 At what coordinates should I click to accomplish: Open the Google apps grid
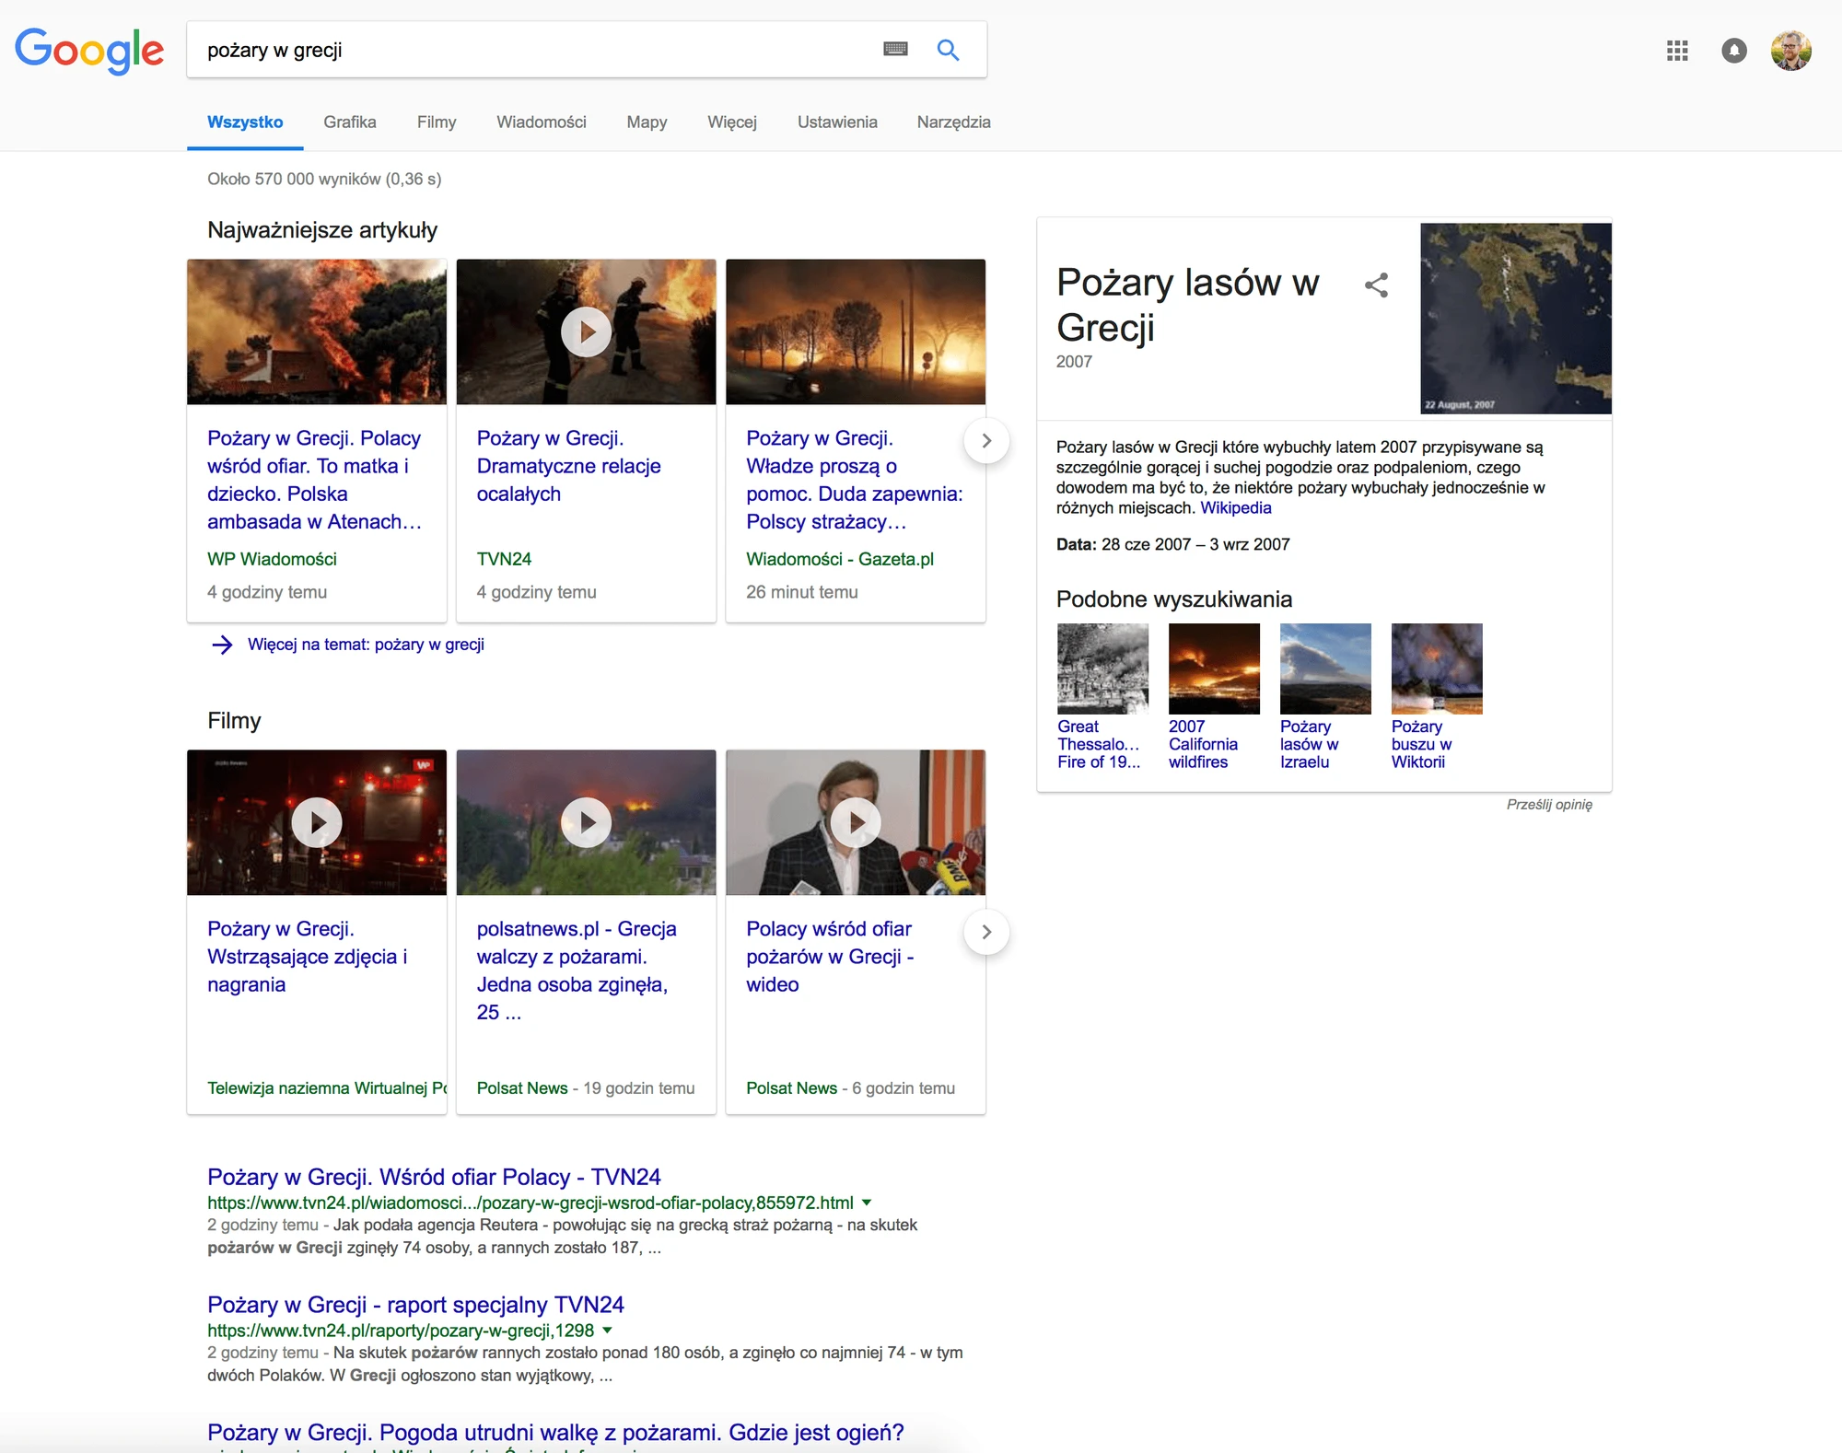1677,51
